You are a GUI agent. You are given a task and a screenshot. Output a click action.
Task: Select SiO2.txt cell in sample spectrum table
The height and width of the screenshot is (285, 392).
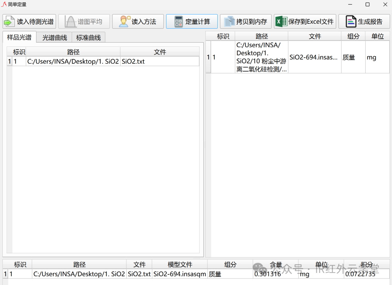[x=160, y=61]
